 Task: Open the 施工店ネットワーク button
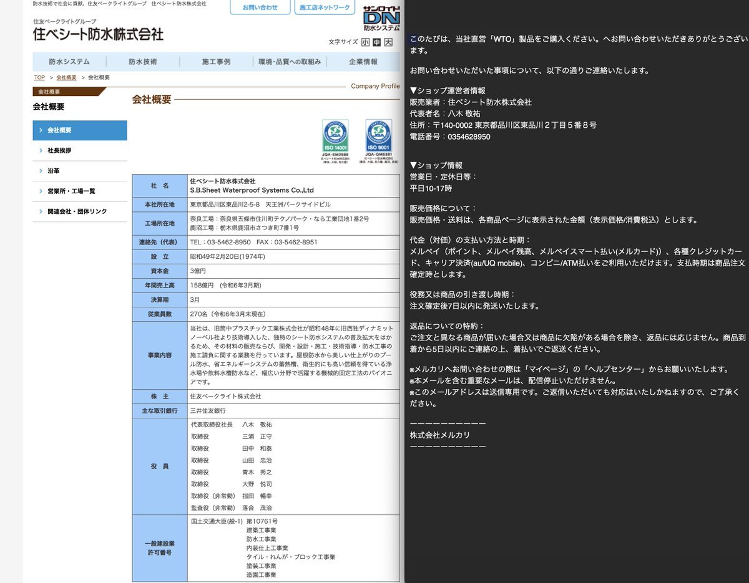pos(325,7)
